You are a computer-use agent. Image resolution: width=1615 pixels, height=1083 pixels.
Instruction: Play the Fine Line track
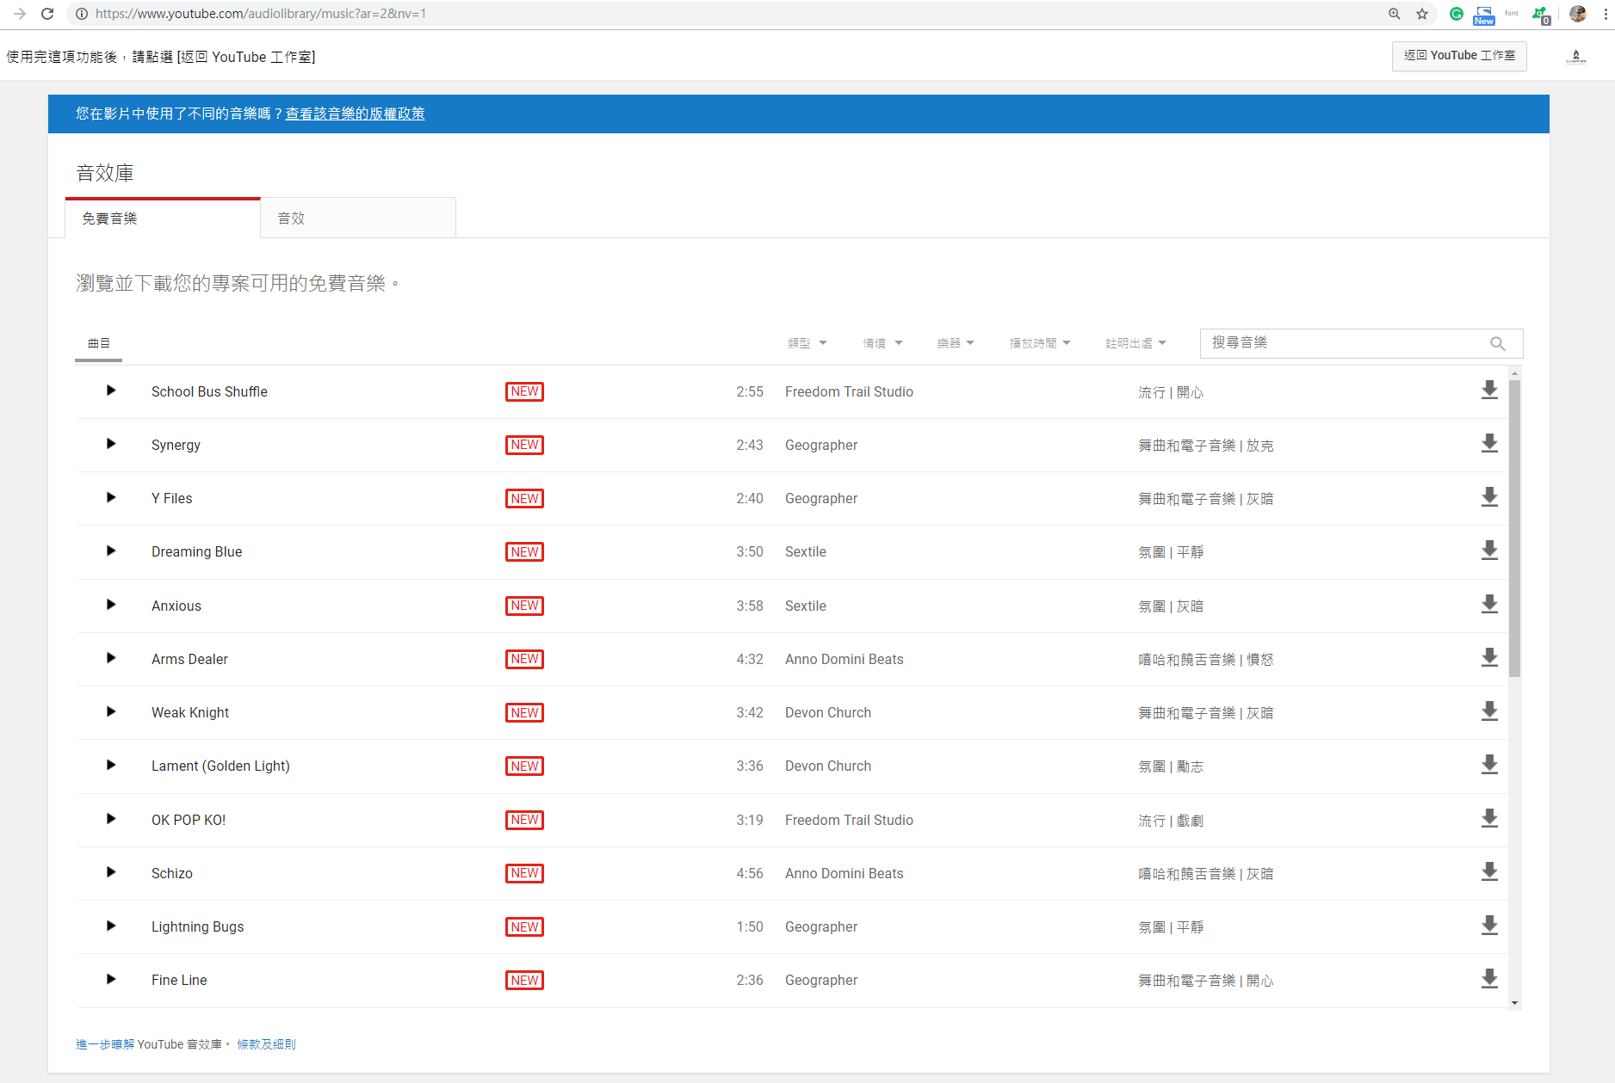pos(111,979)
